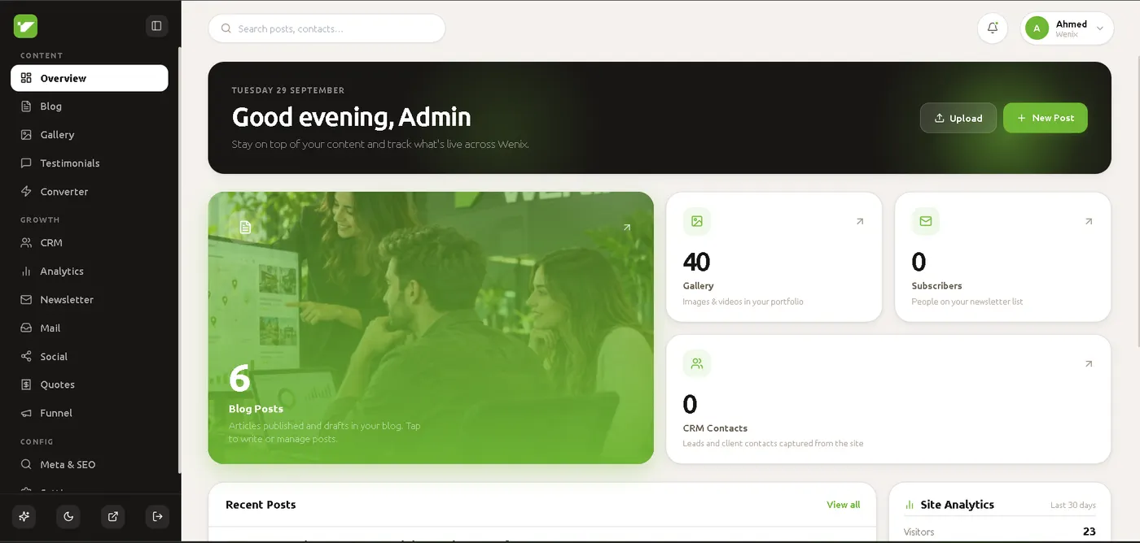Click the Visitors count 23
Viewport: 1140px width, 543px height.
[1090, 532]
